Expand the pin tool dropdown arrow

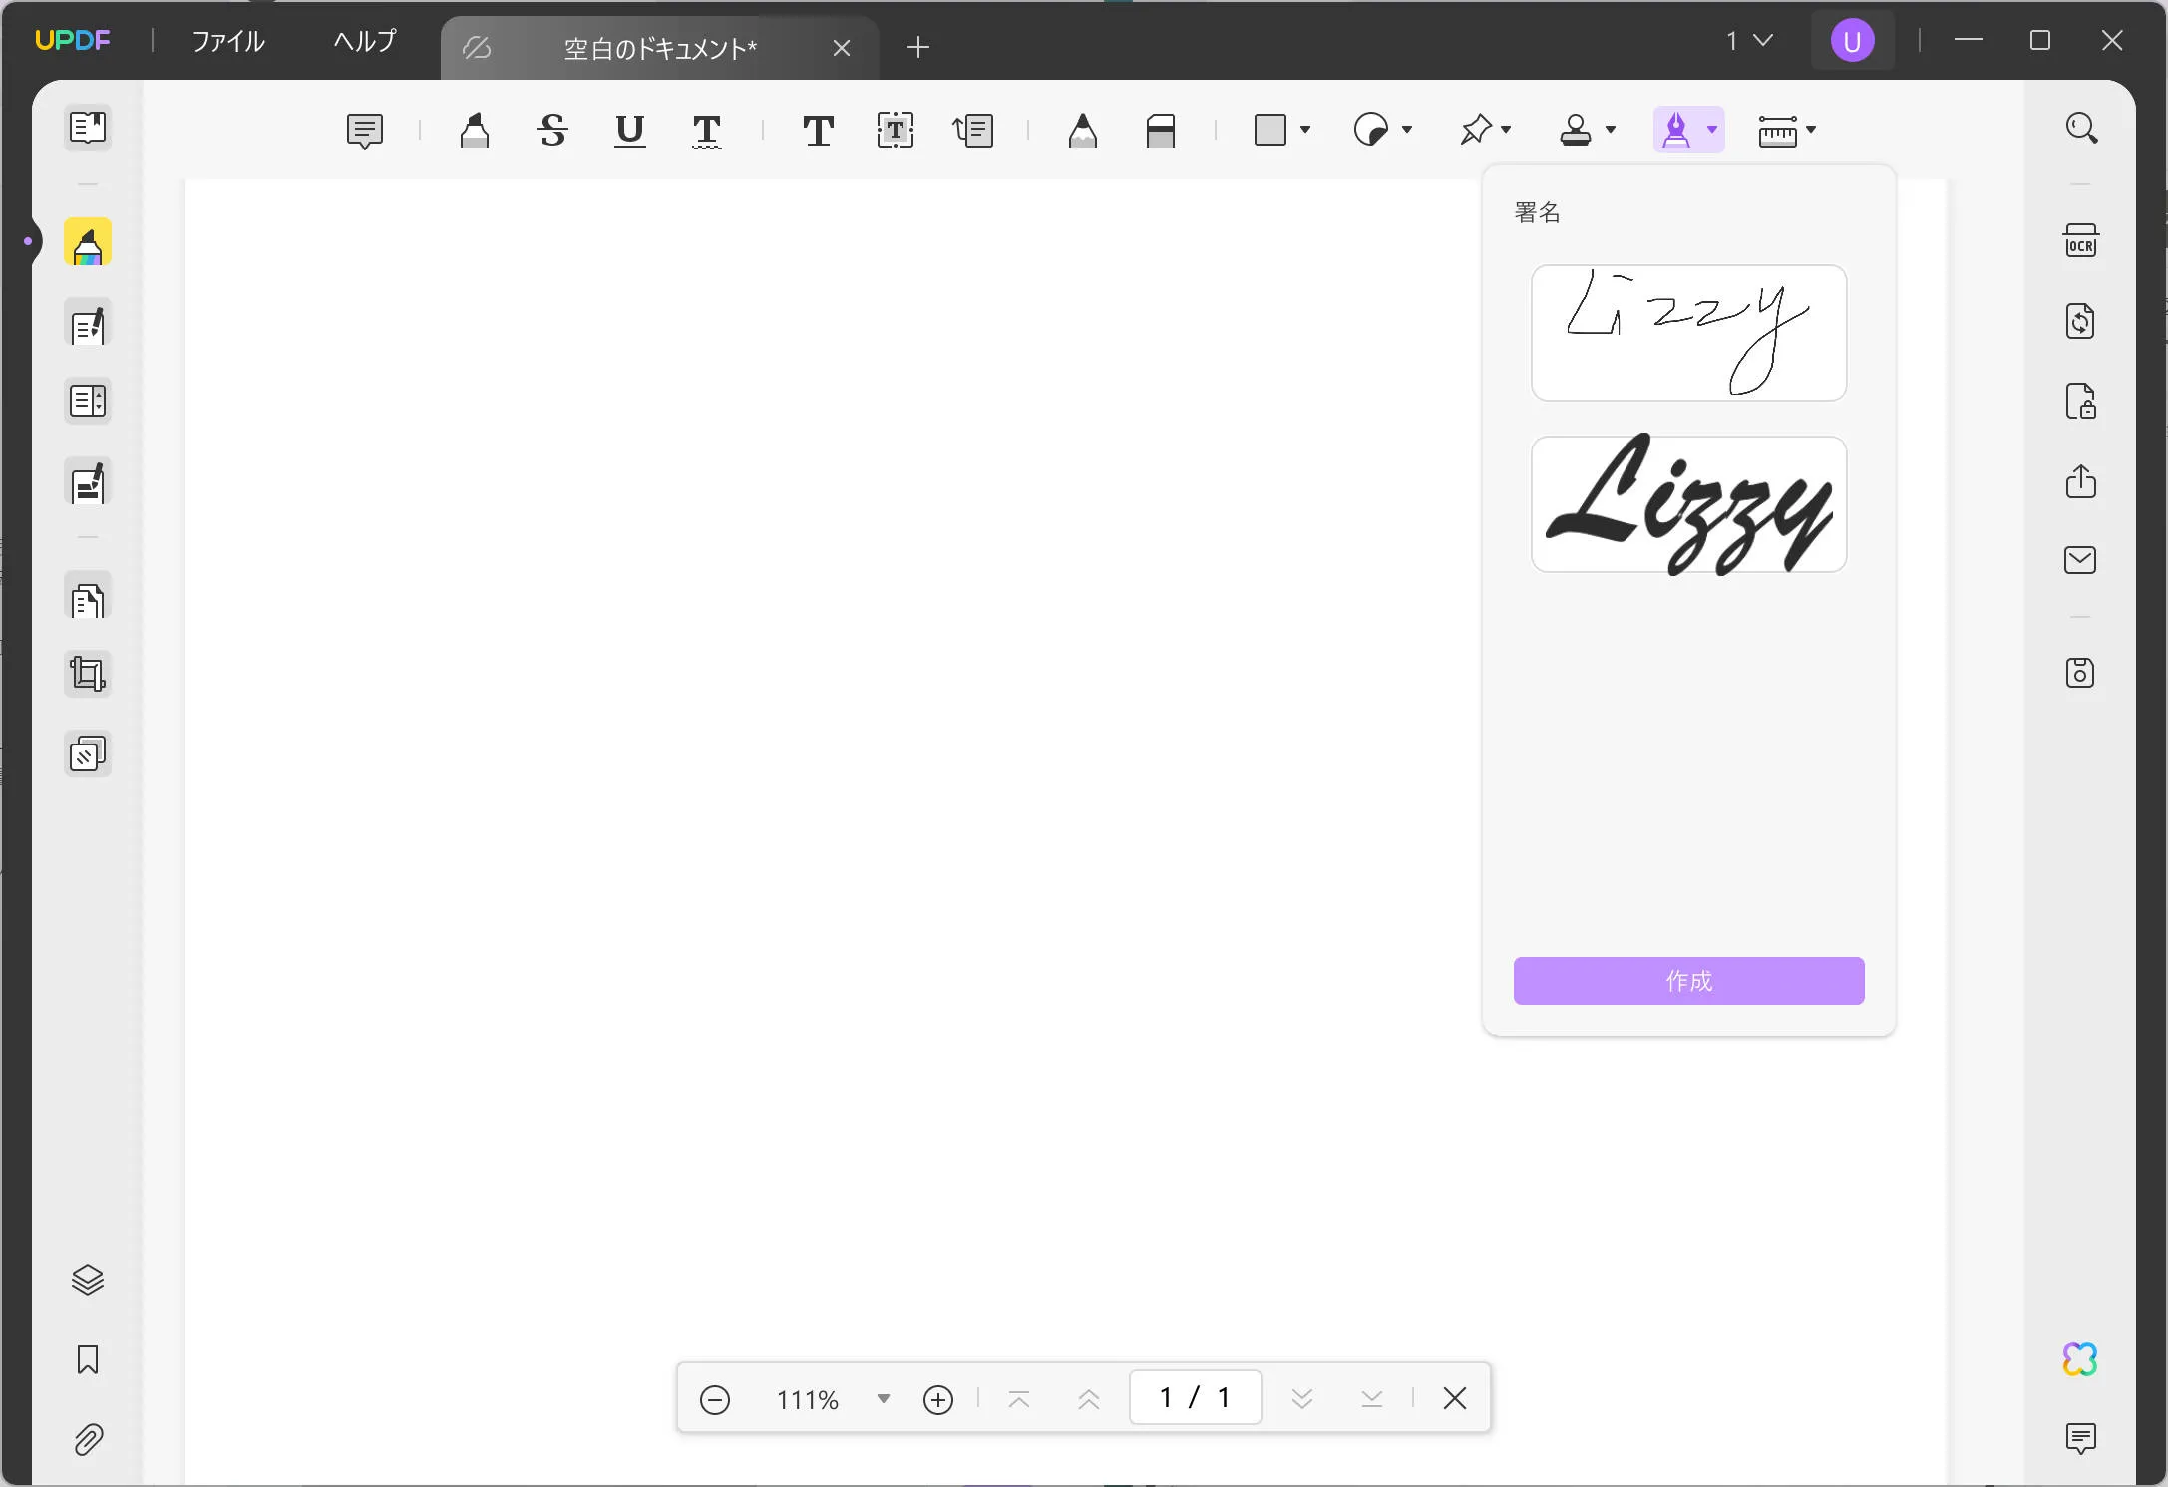tap(1506, 130)
